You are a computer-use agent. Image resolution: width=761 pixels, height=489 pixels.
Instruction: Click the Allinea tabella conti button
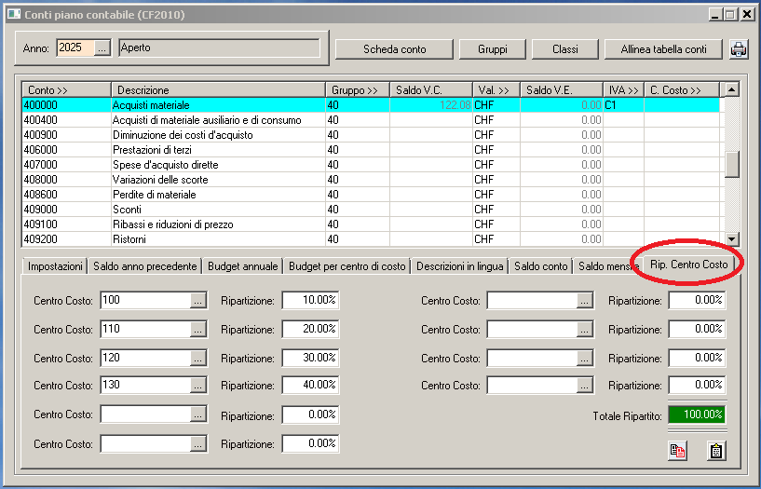click(x=663, y=48)
